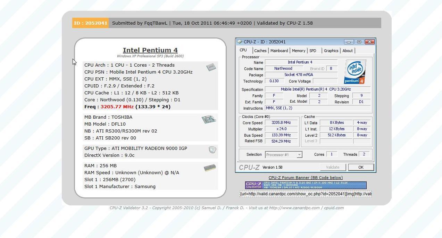Click the RAM module icon

pos(210,168)
